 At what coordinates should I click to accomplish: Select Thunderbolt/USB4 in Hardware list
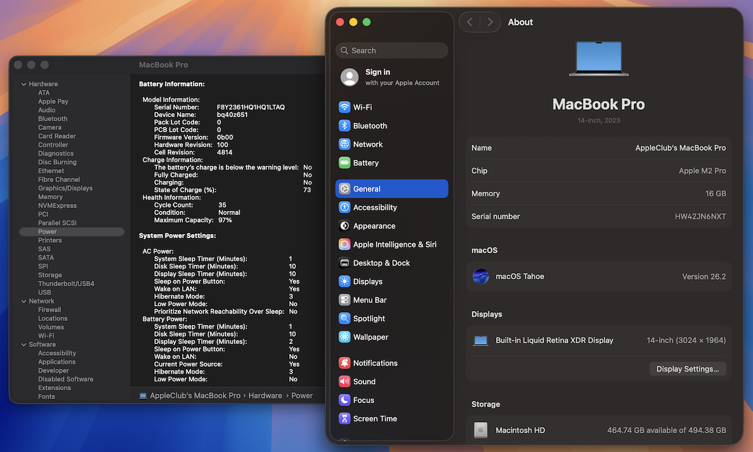point(66,284)
